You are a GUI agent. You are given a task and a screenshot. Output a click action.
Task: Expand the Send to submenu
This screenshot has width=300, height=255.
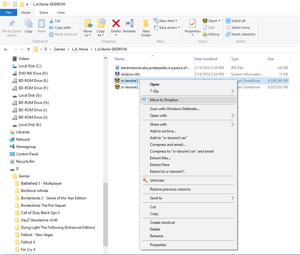[188, 198]
